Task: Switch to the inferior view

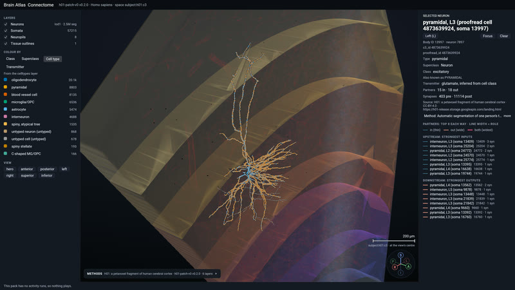Action: point(46,175)
